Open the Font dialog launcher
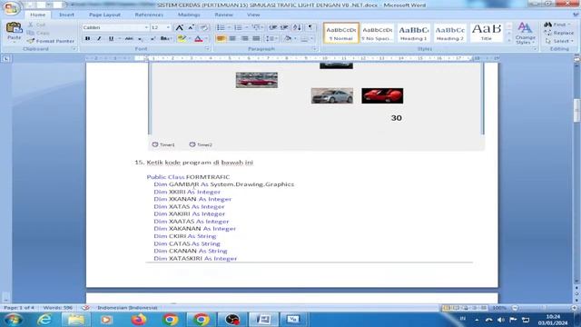Screen dimensions: 581x327 207,49
